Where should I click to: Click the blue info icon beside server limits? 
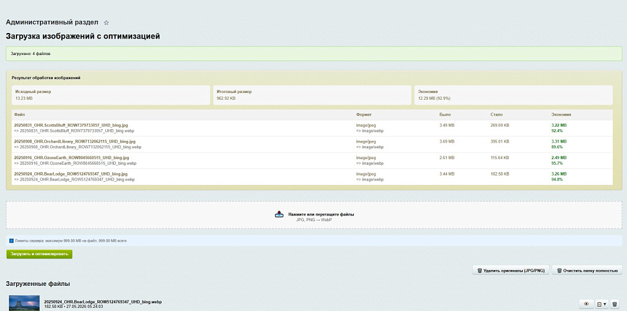coord(11,241)
